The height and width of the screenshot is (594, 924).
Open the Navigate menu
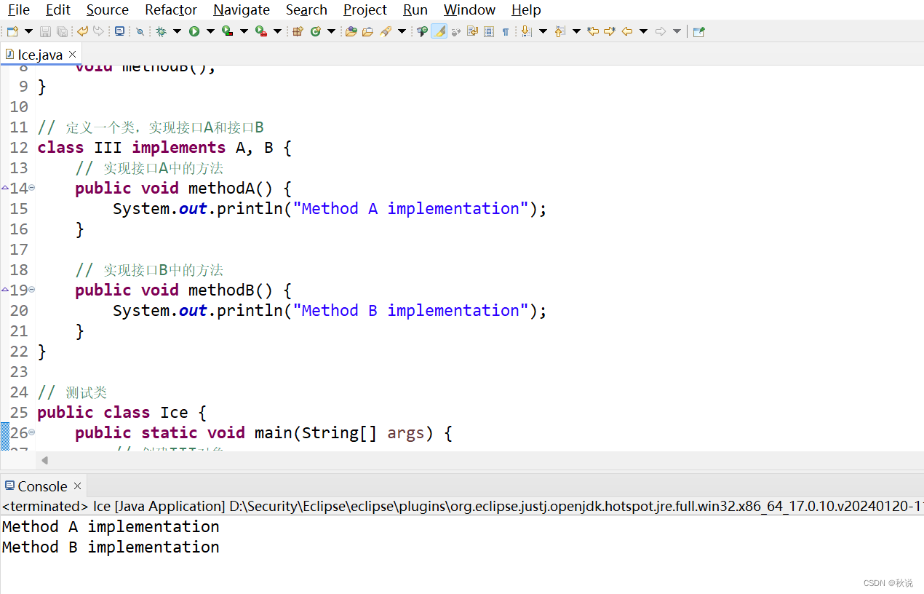point(242,9)
